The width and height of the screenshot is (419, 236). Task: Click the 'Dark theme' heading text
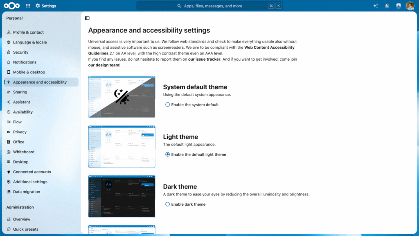180,186
